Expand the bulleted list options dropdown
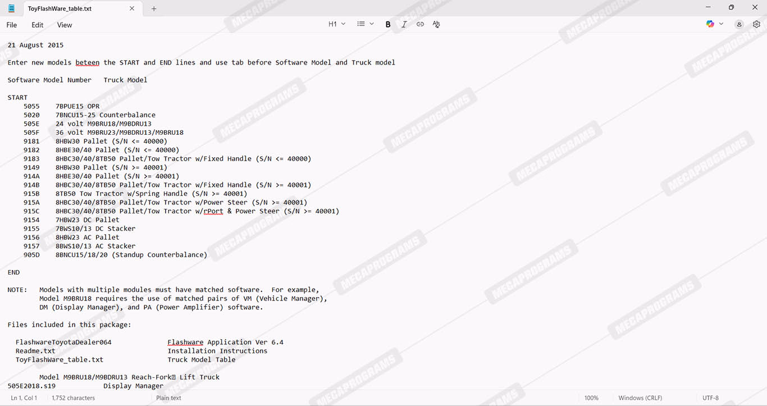Image resolution: width=767 pixels, height=406 pixels. (366, 24)
